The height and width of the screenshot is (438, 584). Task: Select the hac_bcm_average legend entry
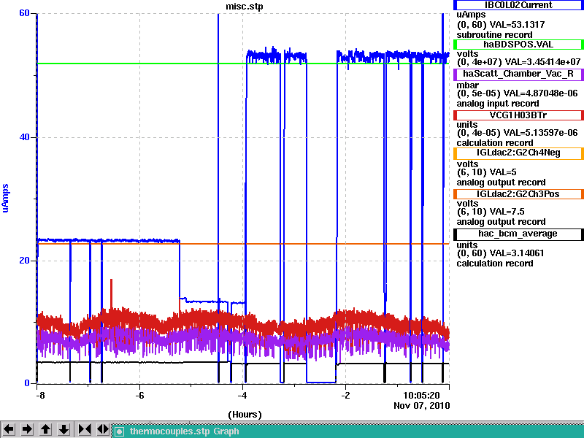(518, 234)
